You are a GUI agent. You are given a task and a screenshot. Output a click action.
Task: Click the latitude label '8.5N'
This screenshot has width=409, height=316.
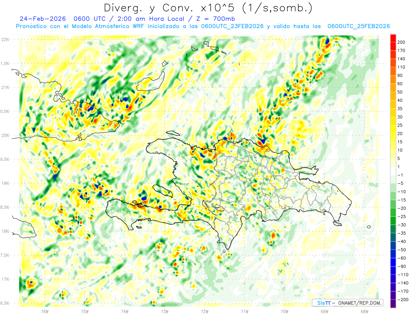coord(5,207)
